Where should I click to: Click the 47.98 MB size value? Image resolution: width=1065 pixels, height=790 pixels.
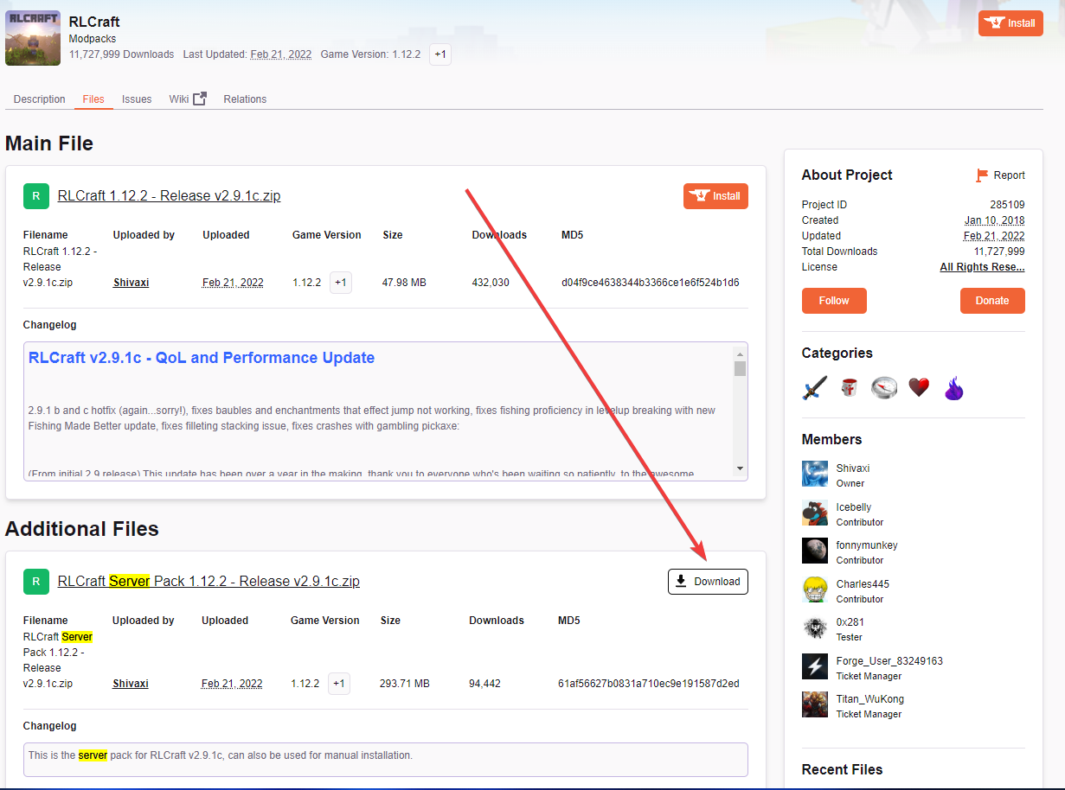[404, 283]
